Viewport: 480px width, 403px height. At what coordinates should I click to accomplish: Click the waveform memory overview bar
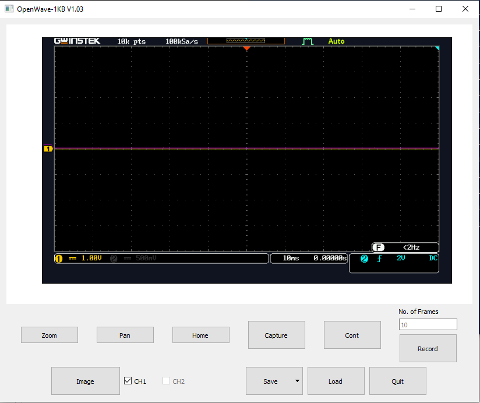(246, 41)
